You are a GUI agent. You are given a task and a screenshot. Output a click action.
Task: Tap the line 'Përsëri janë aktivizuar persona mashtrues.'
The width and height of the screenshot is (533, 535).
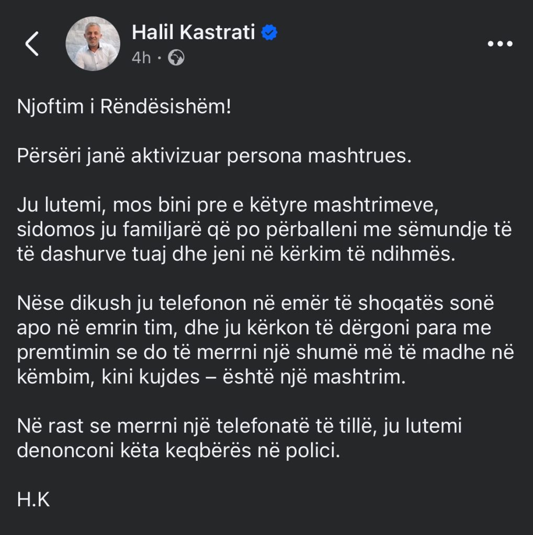pos(214,156)
